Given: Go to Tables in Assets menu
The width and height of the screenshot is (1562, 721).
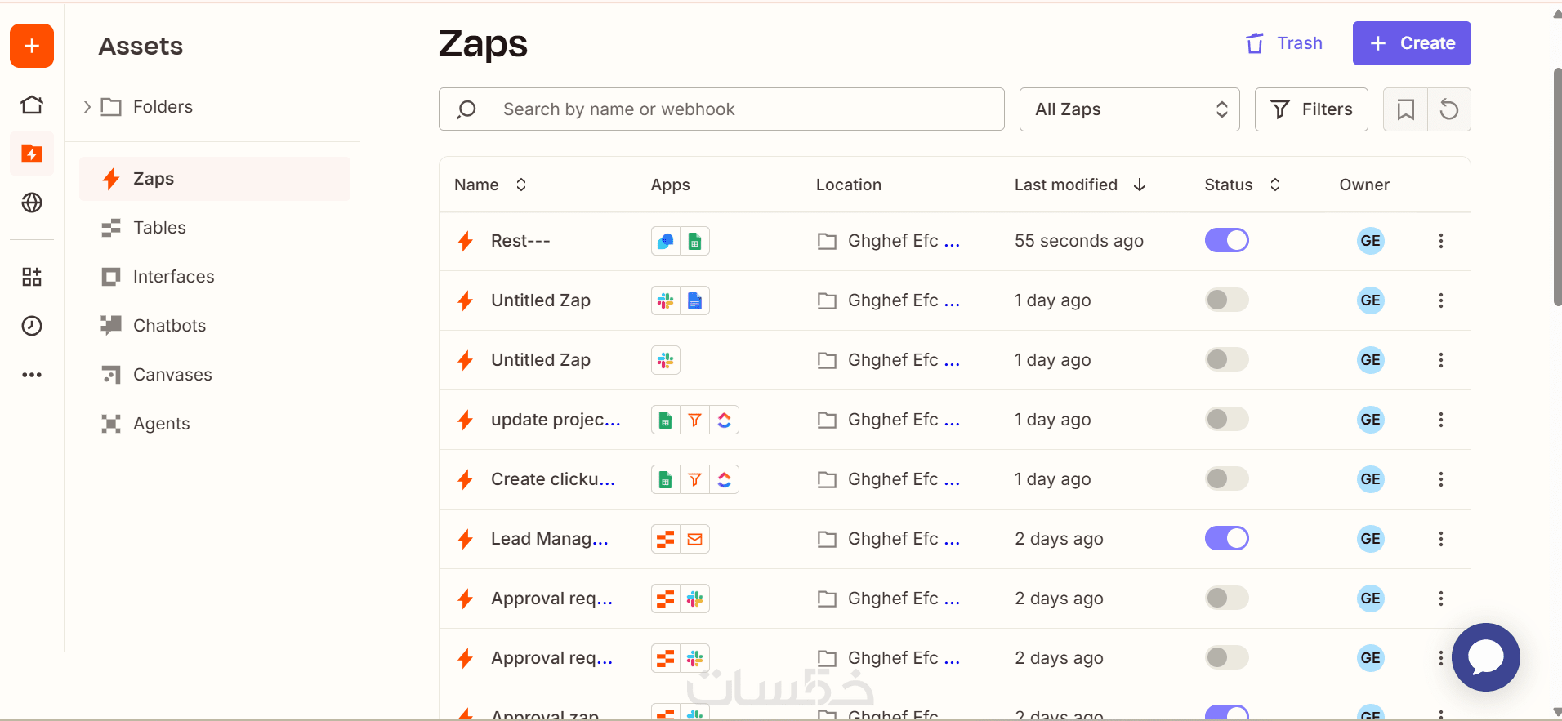Looking at the screenshot, I should coord(159,228).
